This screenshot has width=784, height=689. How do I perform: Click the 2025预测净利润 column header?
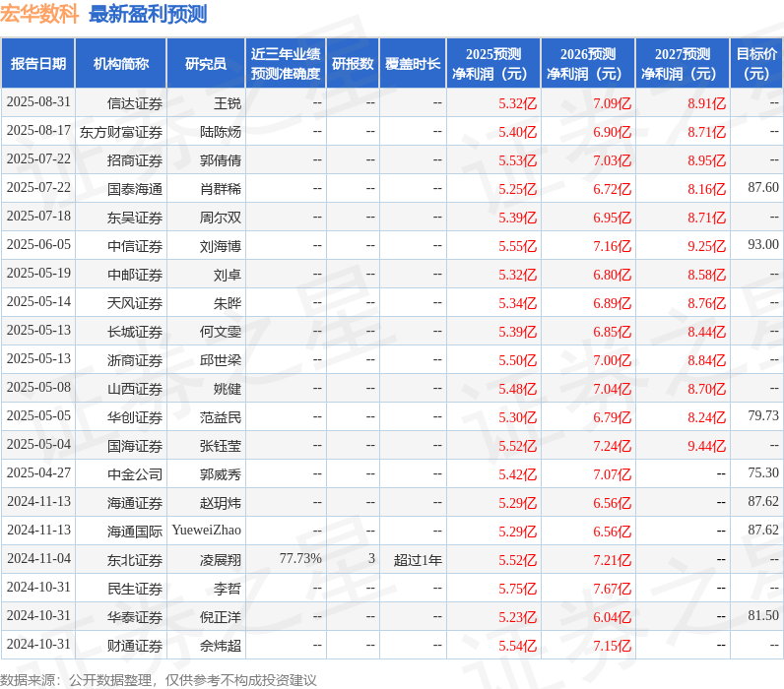492,64
